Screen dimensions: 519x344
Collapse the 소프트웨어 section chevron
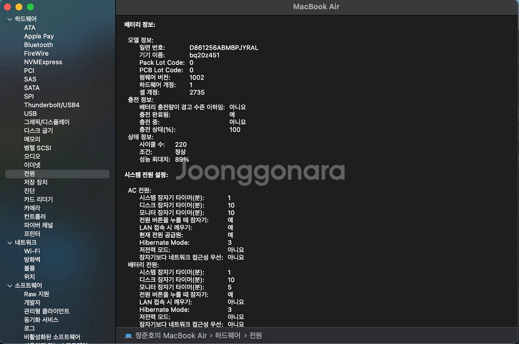pos(10,286)
